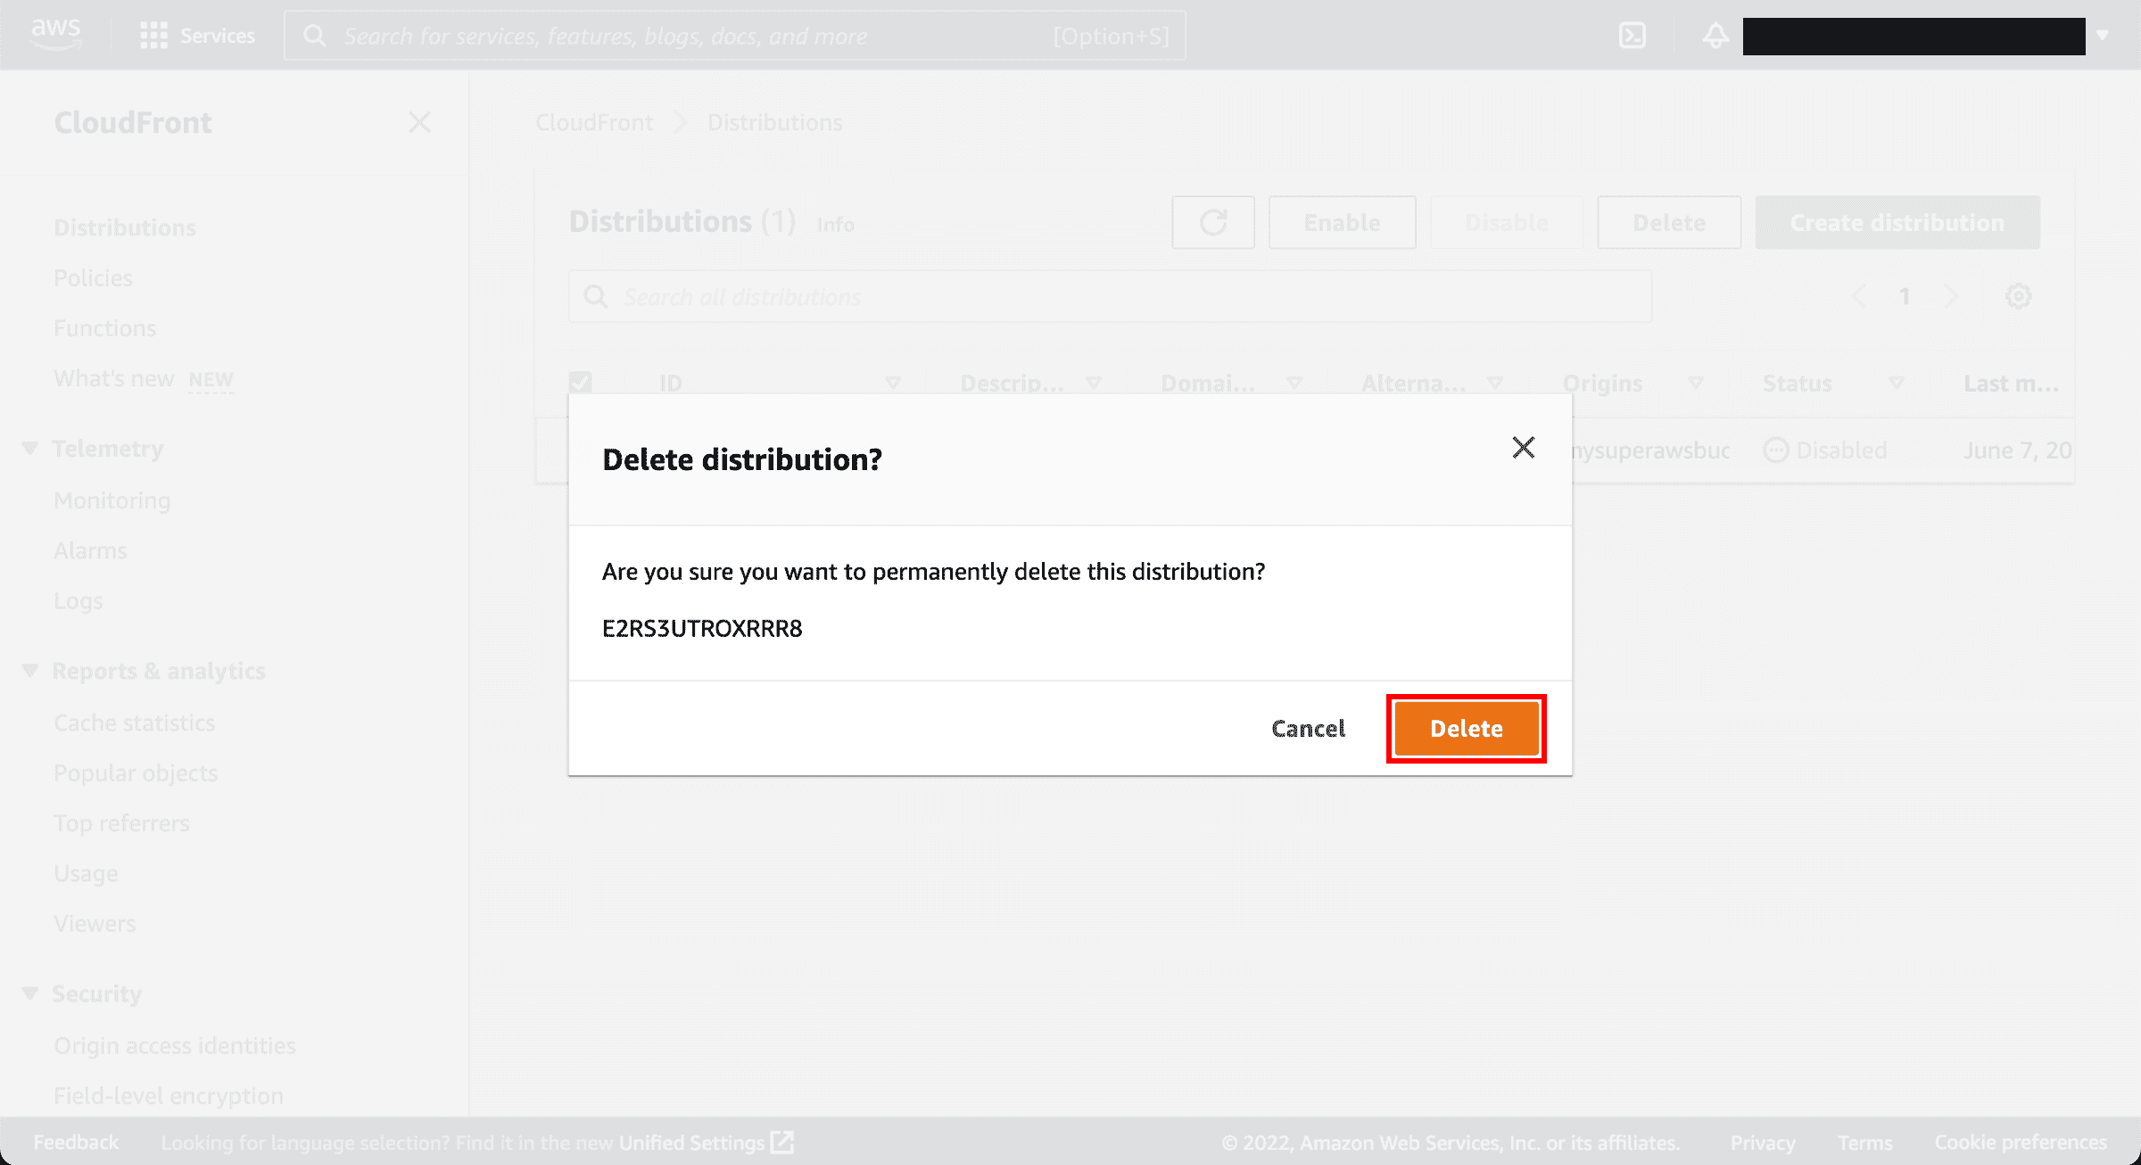Screen dimensions: 2141x1165
Task: Collapse the Telemetry section
Action: pyautogui.click(x=29, y=448)
